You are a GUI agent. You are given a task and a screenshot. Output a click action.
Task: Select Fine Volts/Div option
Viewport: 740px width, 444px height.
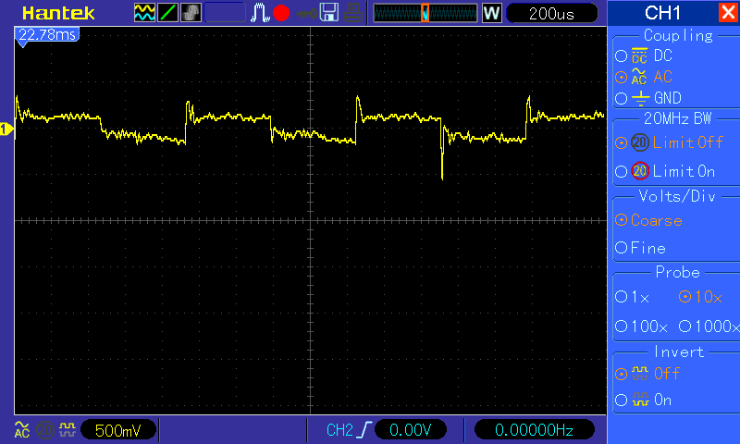[x=621, y=248]
